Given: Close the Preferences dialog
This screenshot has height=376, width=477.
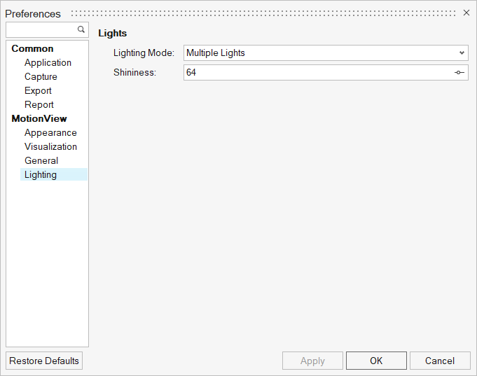Looking at the screenshot, I should pyautogui.click(x=466, y=13).
